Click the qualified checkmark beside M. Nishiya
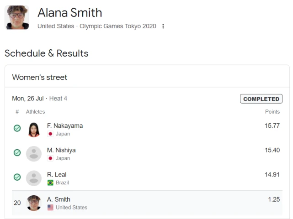The image size is (293, 219). point(17,152)
